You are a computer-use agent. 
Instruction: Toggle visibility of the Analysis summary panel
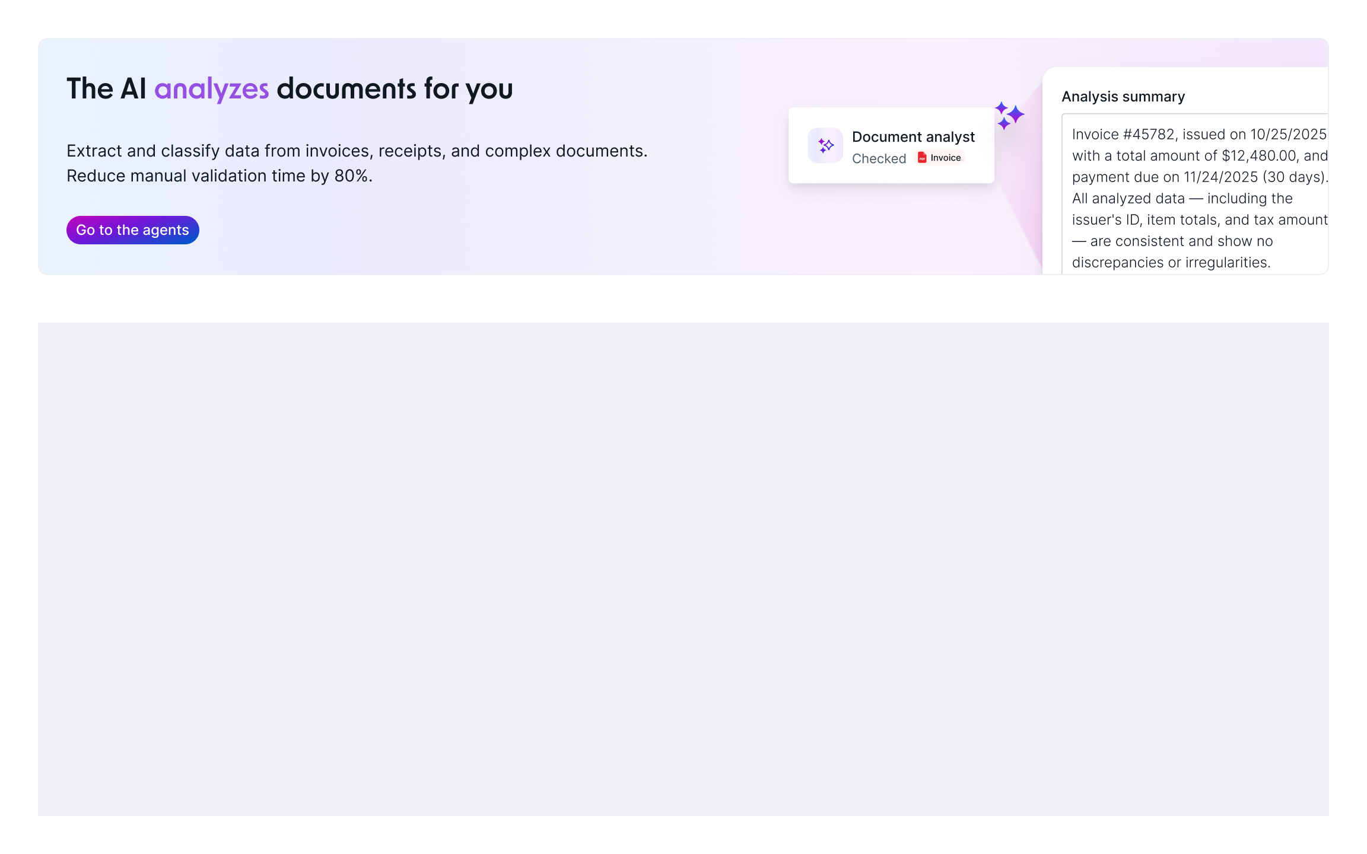click(x=1123, y=96)
